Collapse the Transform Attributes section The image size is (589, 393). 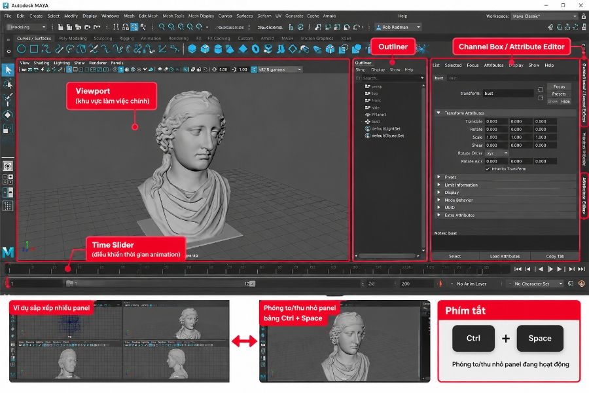tap(438, 113)
